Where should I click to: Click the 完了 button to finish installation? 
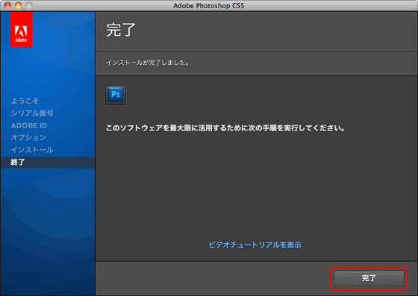(x=369, y=278)
